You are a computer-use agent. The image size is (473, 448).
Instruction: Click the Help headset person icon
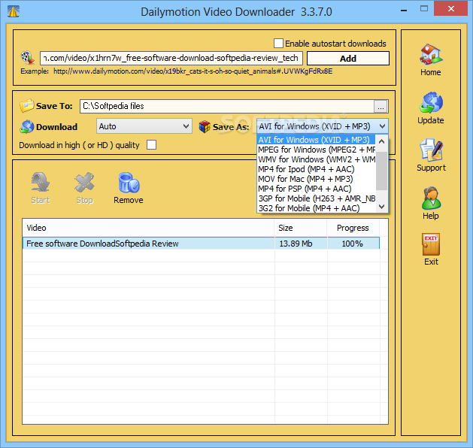(431, 198)
